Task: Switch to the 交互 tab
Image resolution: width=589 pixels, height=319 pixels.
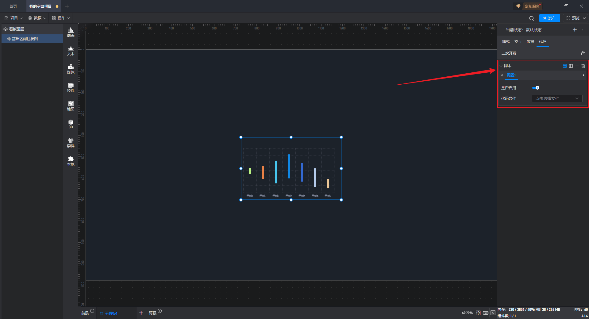Action: point(518,42)
